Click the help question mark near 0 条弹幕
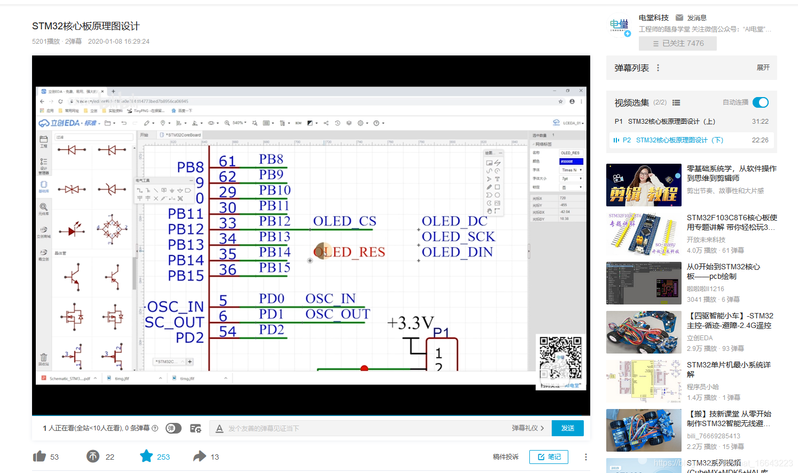Screen dimensions: 798x473 155,428
